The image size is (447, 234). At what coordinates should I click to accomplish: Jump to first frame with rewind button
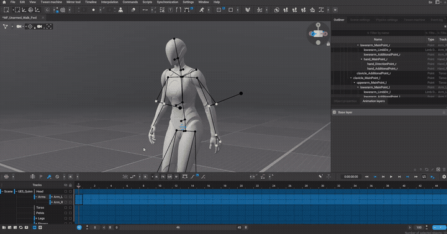(367, 177)
